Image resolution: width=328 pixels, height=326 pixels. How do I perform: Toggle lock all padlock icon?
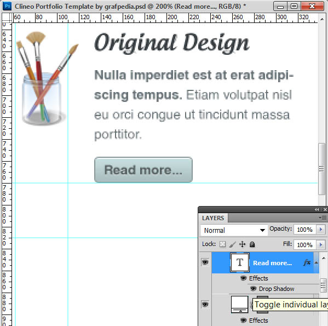[x=252, y=244]
